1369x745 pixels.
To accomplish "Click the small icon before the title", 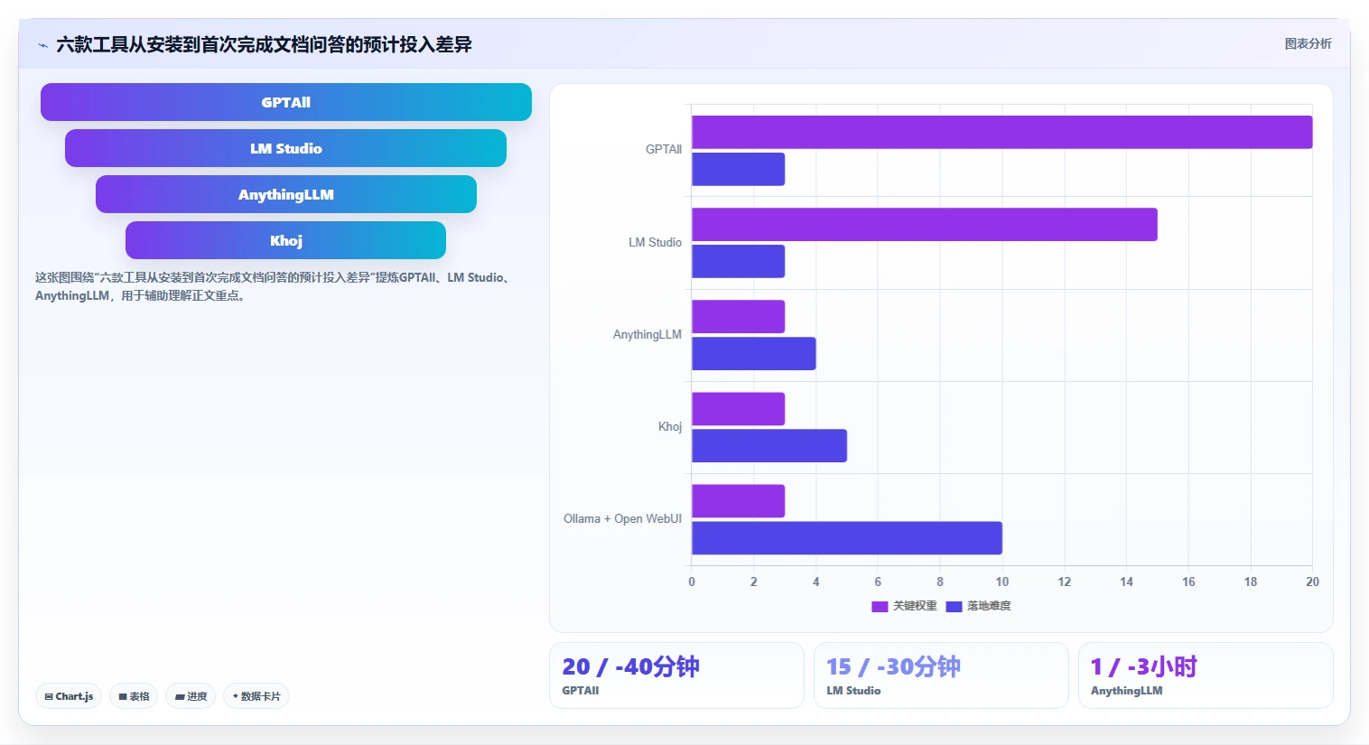I will pos(42,45).
